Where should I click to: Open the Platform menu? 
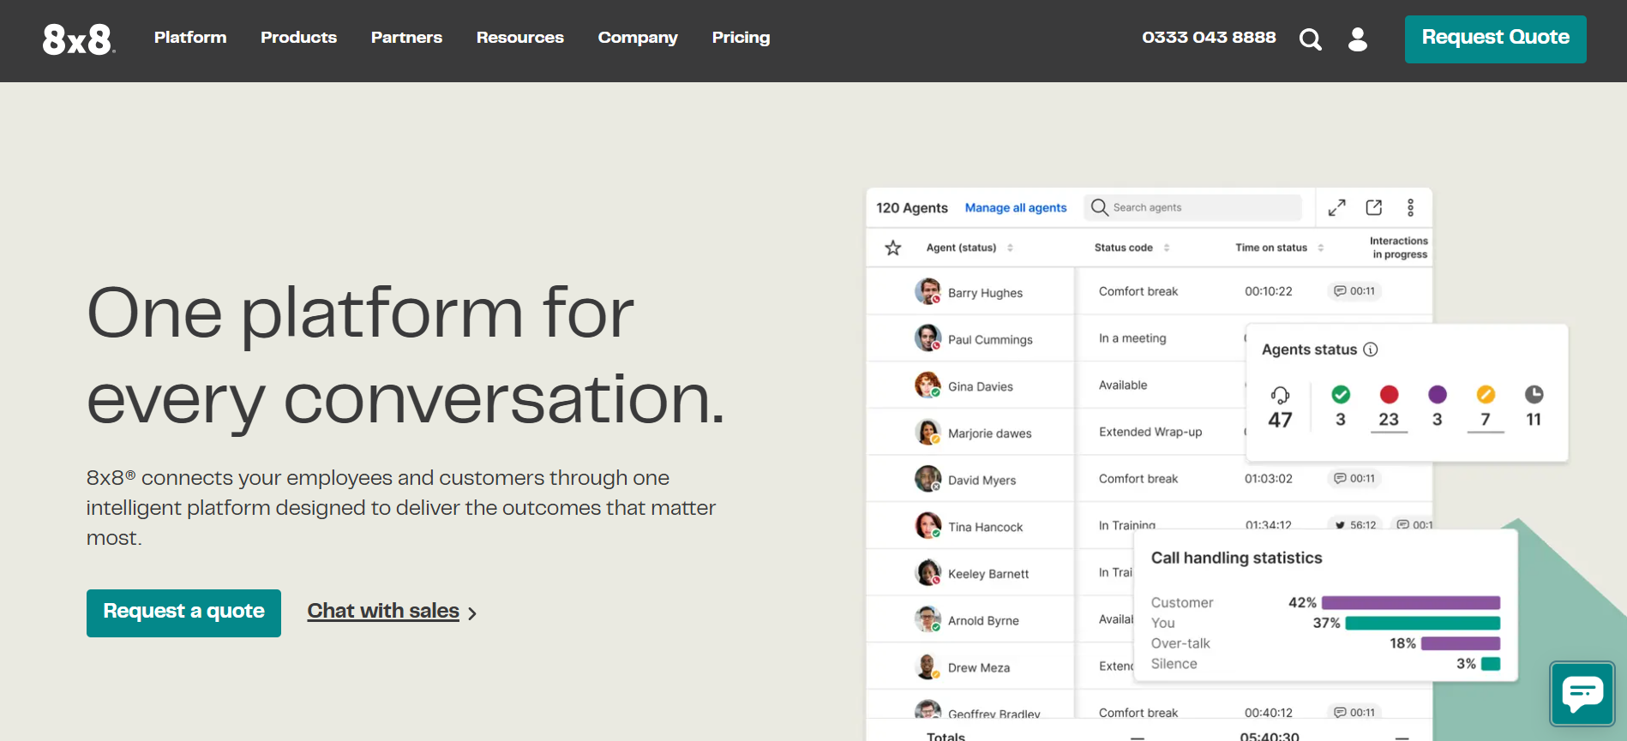pos(190,38)
